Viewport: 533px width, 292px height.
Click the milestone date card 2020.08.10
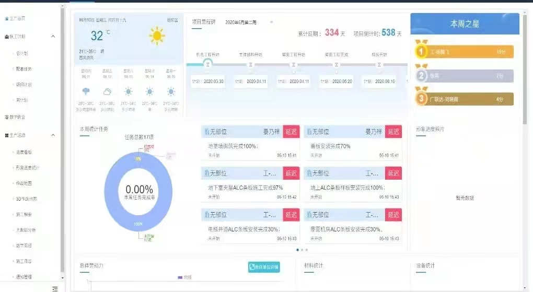click(x=379, y=81)
